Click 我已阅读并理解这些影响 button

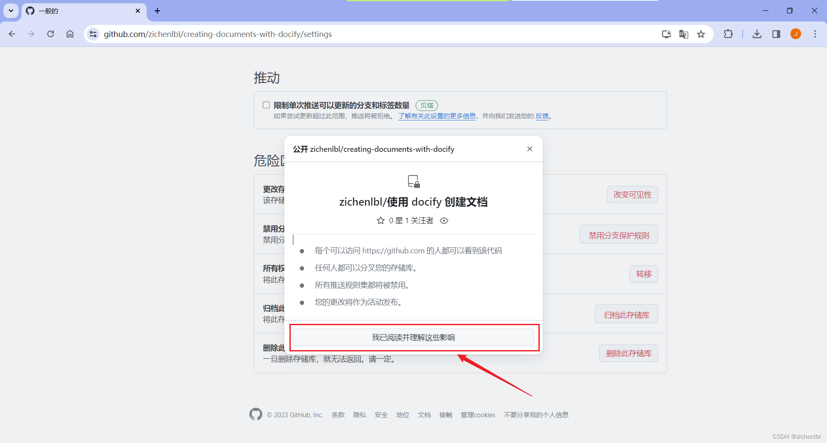click(413, 338)
